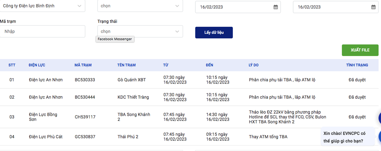
Task: Open calendar picker on second date field
Action: 373,7
